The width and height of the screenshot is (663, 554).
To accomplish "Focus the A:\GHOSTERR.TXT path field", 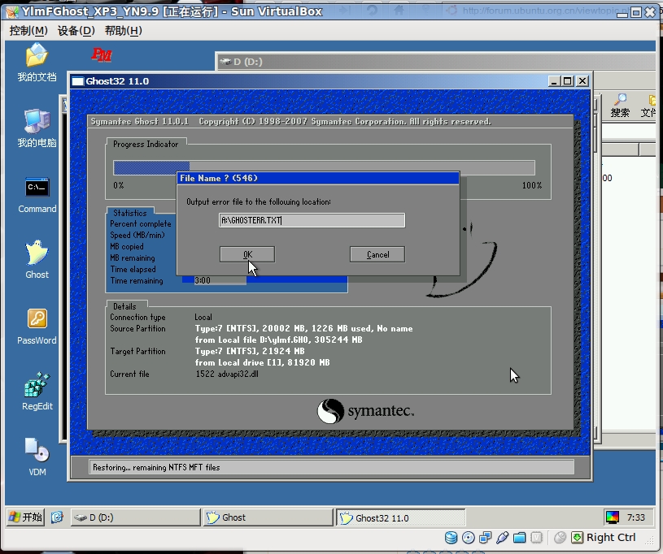I will click(312, 220).
